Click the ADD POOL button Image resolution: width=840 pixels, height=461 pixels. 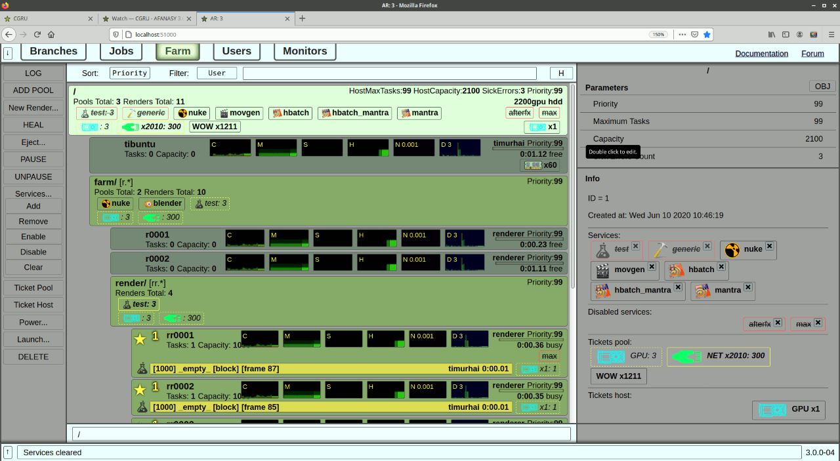(x=33, y=90)
